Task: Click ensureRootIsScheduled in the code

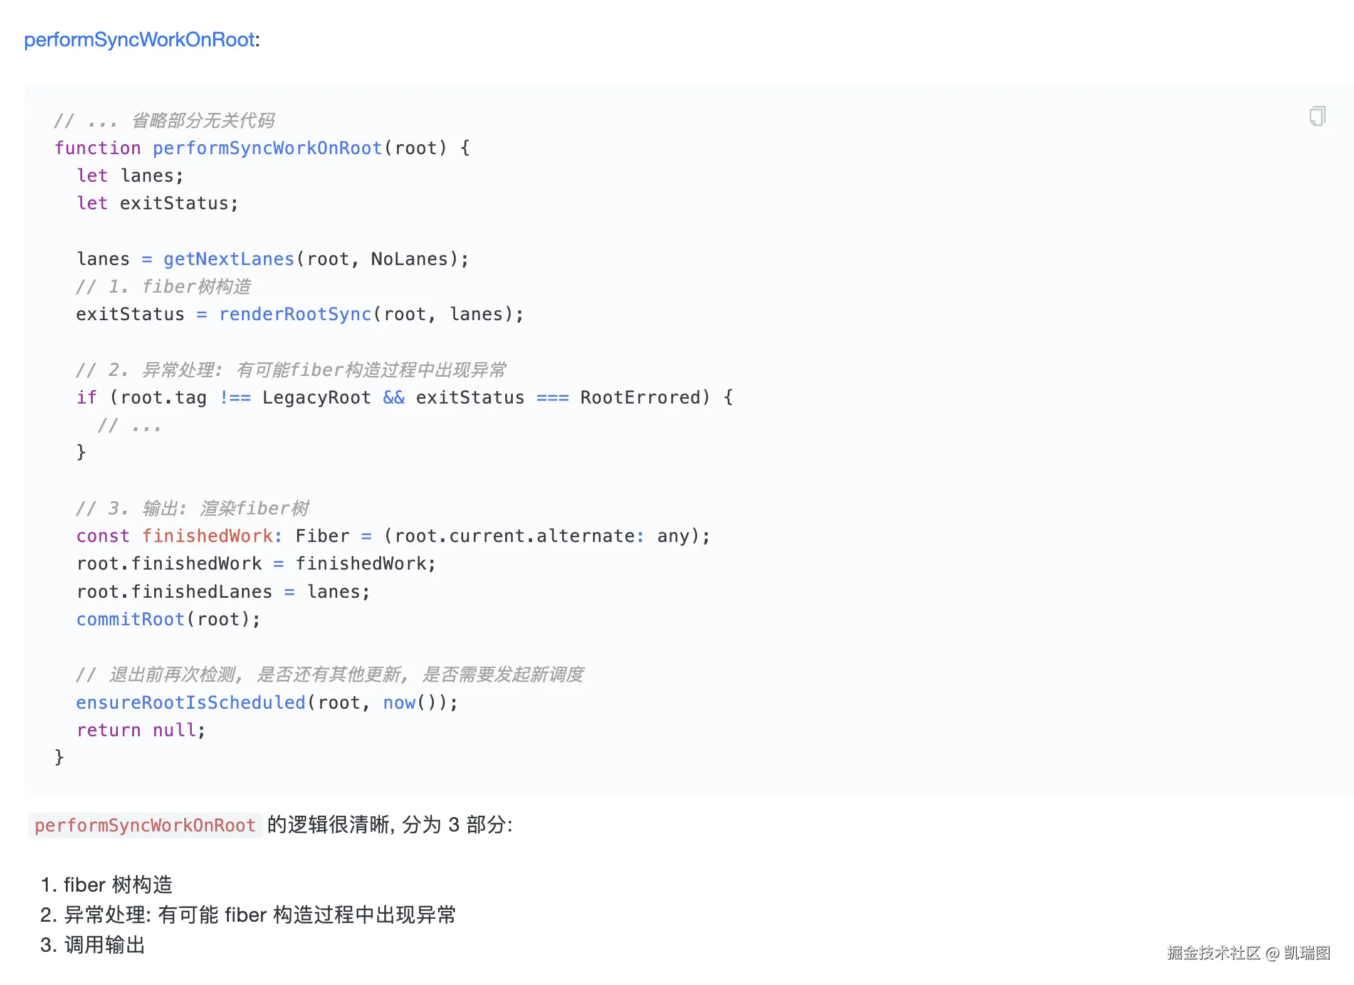Action: tap(190, 702)
